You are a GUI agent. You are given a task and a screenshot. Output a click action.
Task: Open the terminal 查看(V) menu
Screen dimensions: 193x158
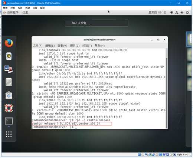point(62,46)
